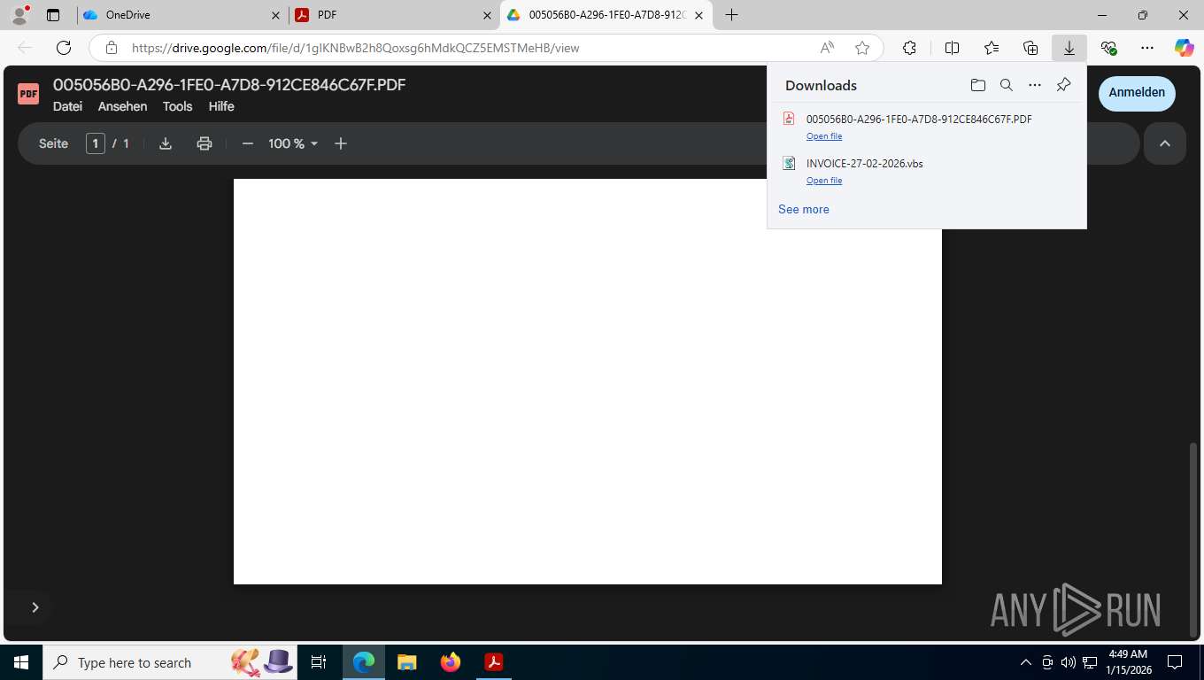Open the Hilfe menu
This screenshot has height=680, width=1204.
click(x=221, y=106)
